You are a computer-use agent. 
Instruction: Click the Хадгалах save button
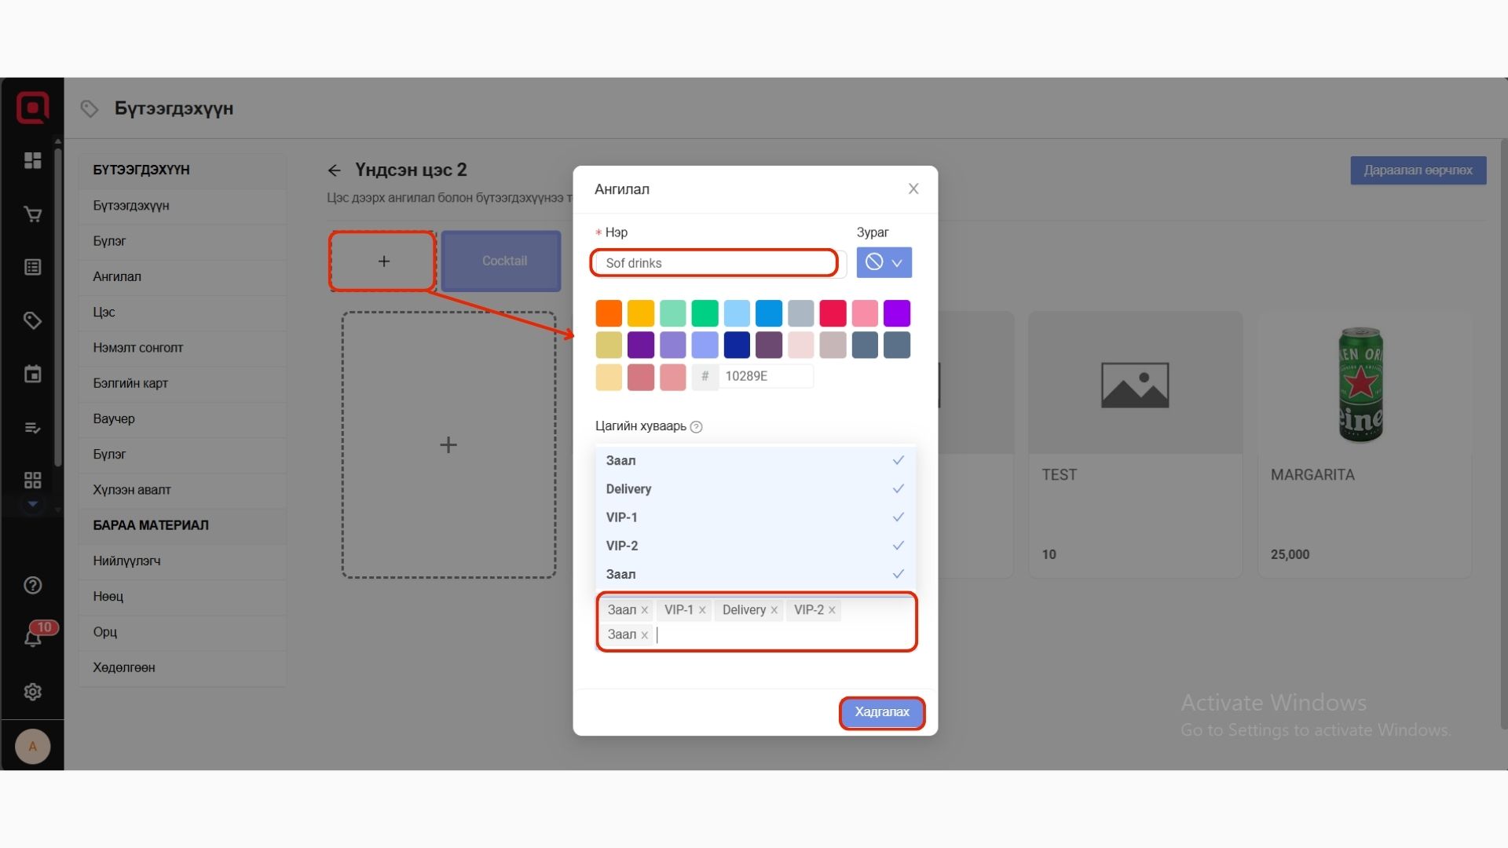(x=881, y=712)
